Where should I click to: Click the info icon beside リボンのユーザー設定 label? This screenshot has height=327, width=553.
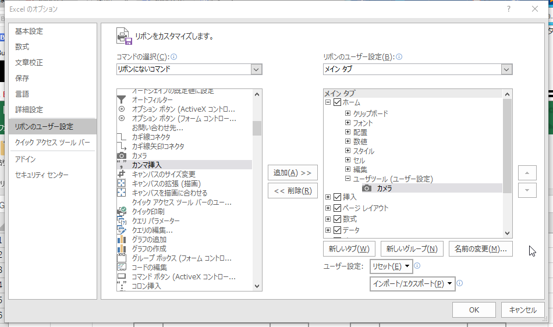[399, 57]
